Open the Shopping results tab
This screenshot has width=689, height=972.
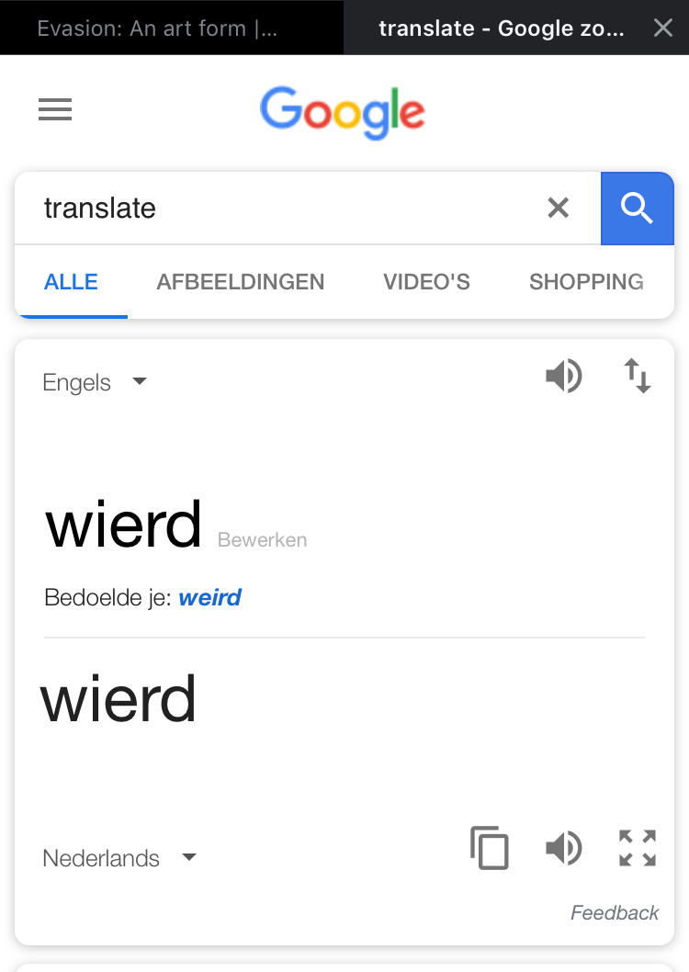586,282
